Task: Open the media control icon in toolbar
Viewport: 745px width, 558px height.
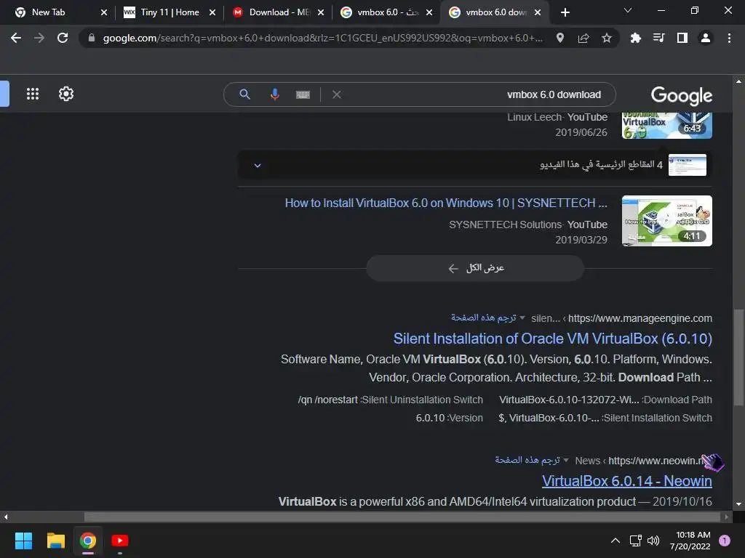Action: coord(658,38)
